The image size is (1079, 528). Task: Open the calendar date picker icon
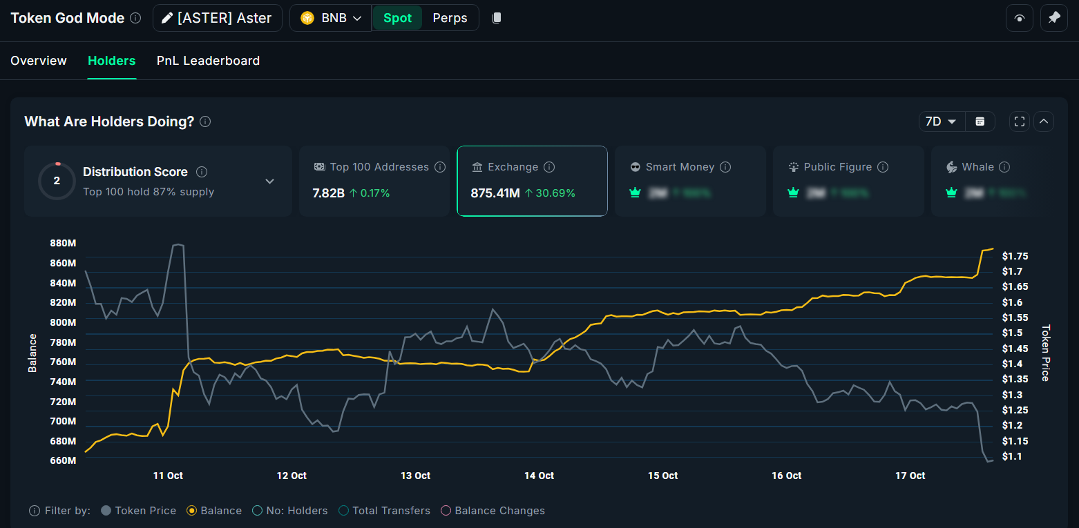(x=980, y=121)
